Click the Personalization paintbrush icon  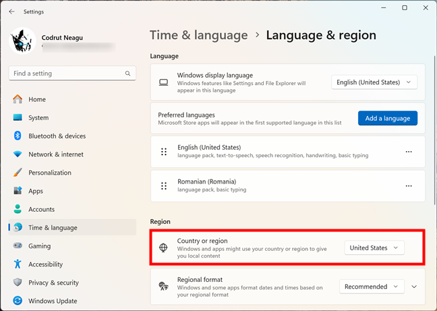18,172
